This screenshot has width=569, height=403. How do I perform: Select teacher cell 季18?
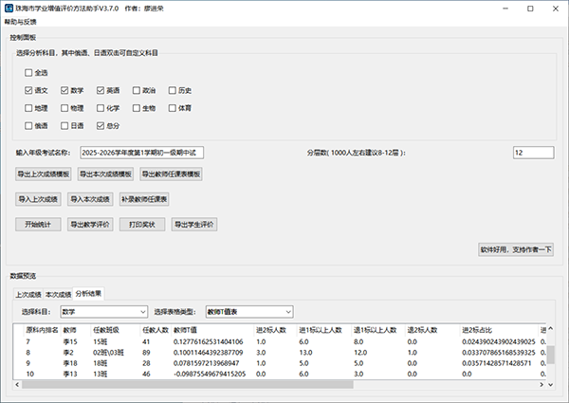[x=70, y=363]
